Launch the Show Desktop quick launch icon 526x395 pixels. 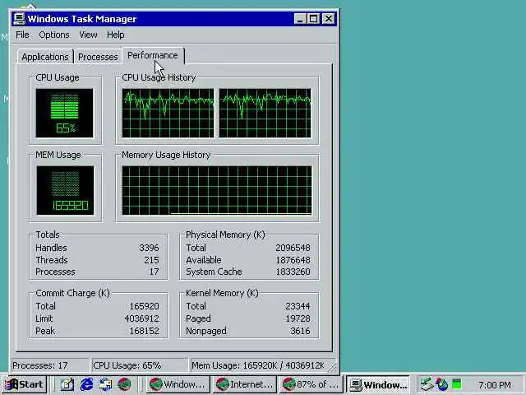(67, 384)
